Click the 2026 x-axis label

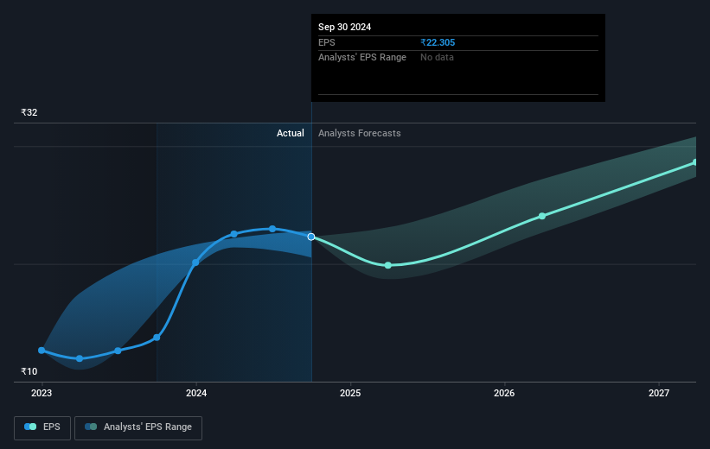point(504,394)
